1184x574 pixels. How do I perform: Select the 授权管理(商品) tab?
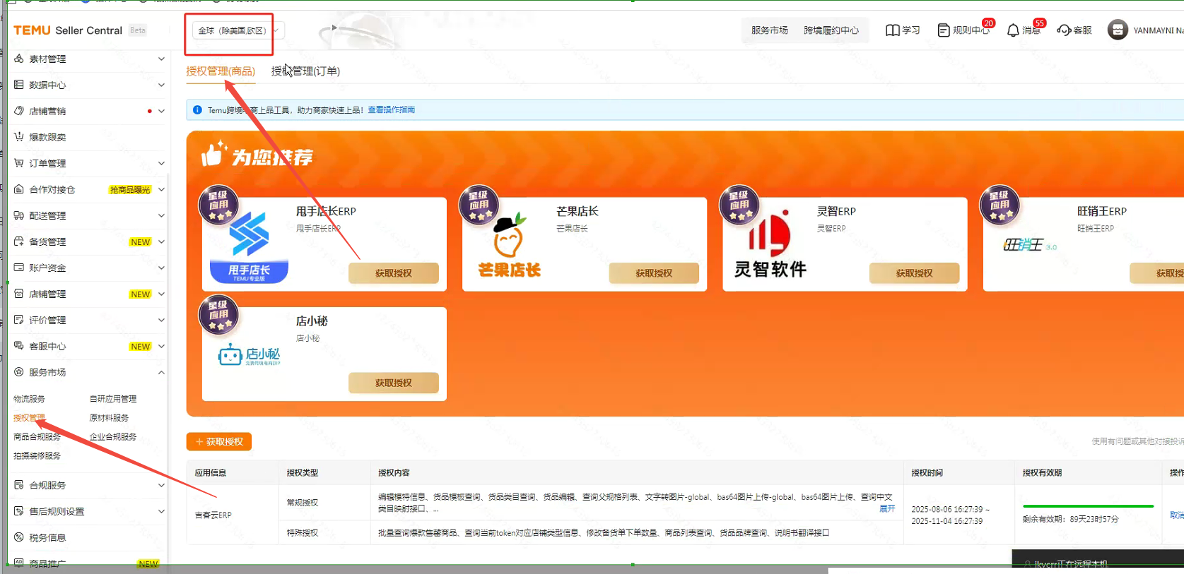(221, 71)
